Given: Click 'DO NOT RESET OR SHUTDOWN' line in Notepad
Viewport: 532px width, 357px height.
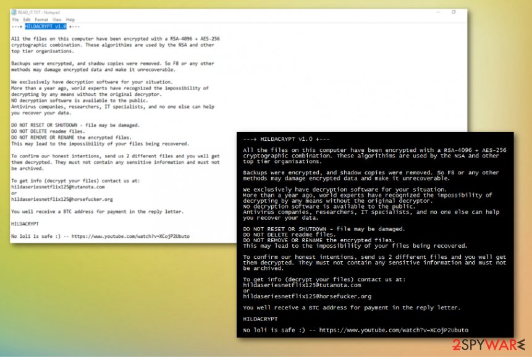Looking at the screenshot, I should point(75,125).
